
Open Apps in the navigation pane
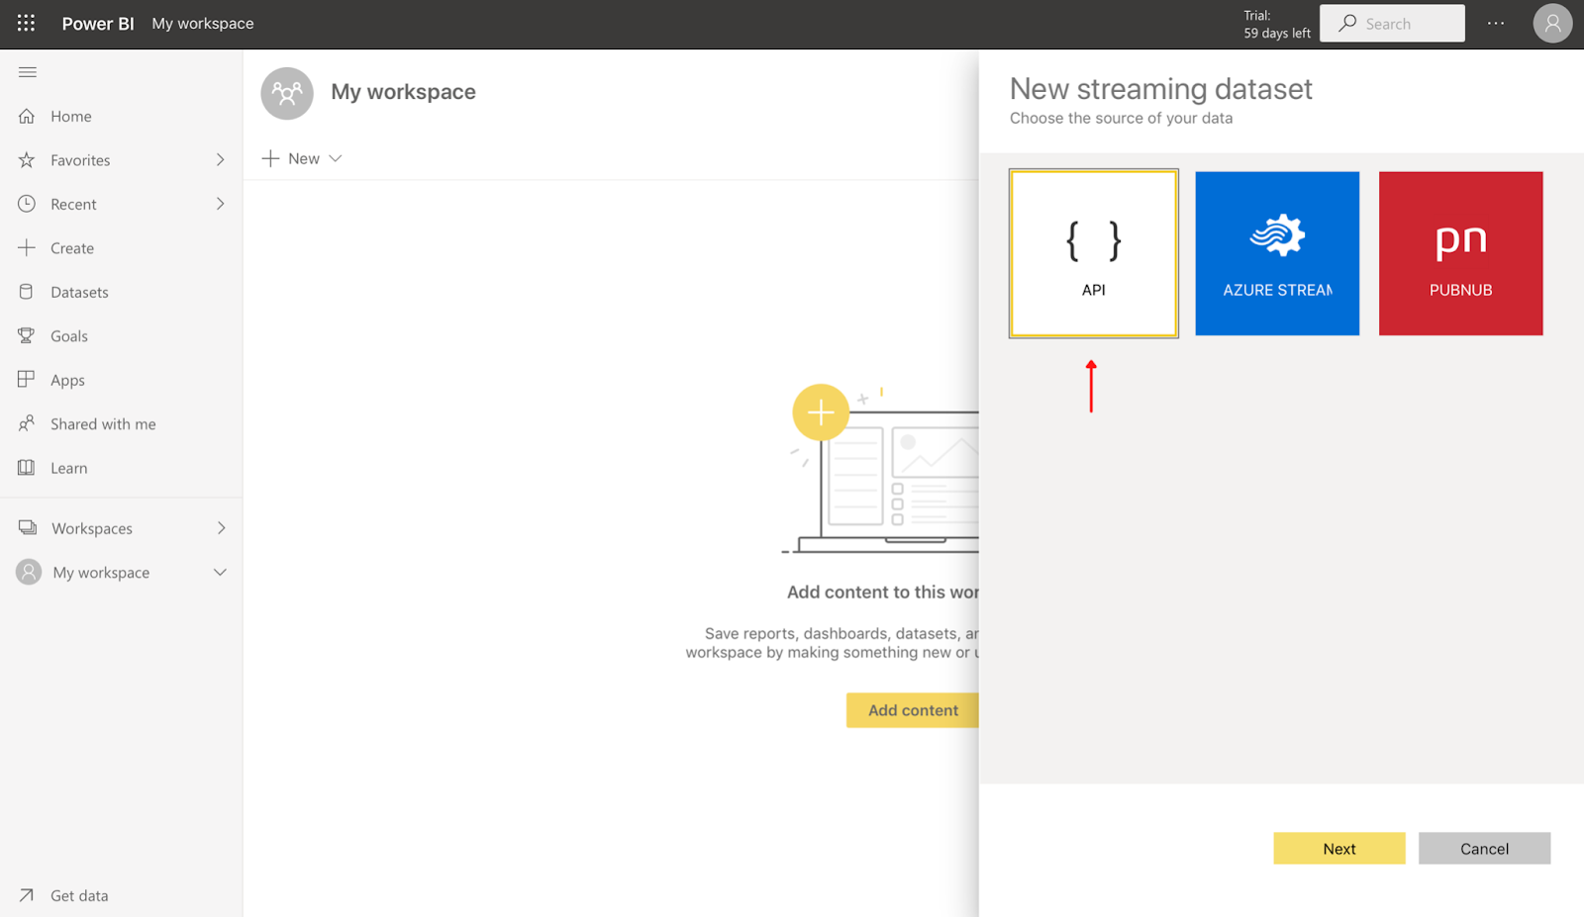[x=67, y=380]
